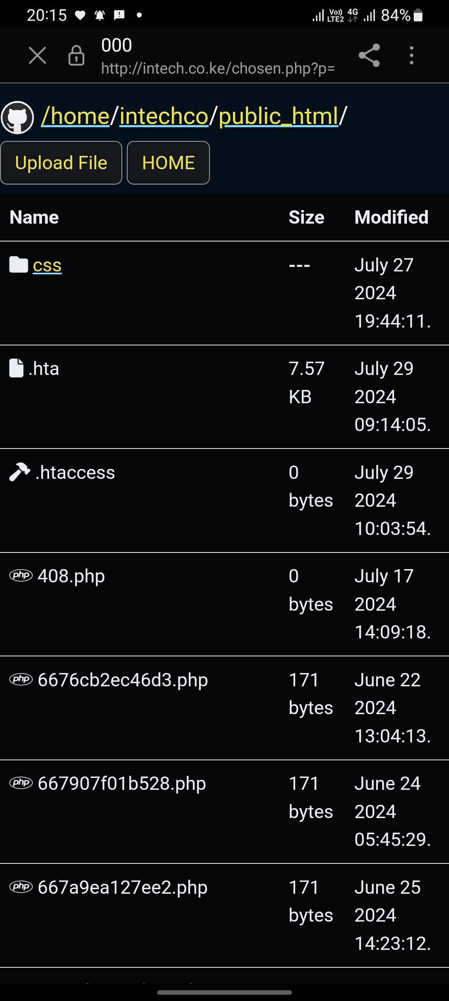Viewport: 449px width, 1001px height.
Task: Click the GitHub octocat logo icon
Action: click(x=17, y=118)
